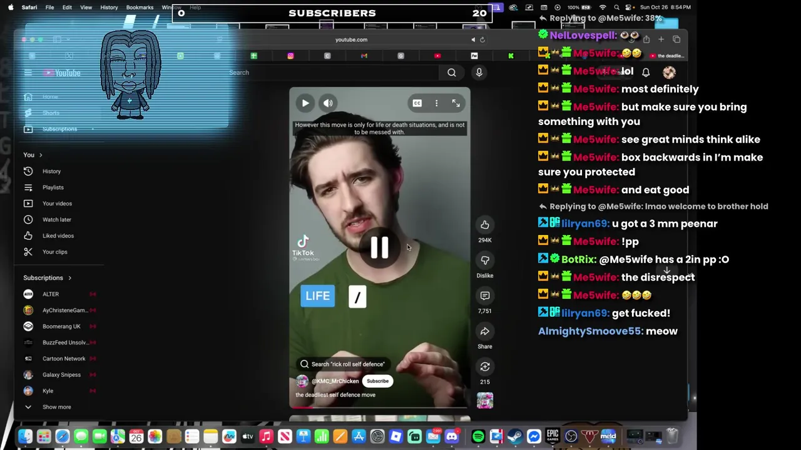Click the magnifier search button
The width and height of the screenshot is (801, 450).
[x=451, y=72]
